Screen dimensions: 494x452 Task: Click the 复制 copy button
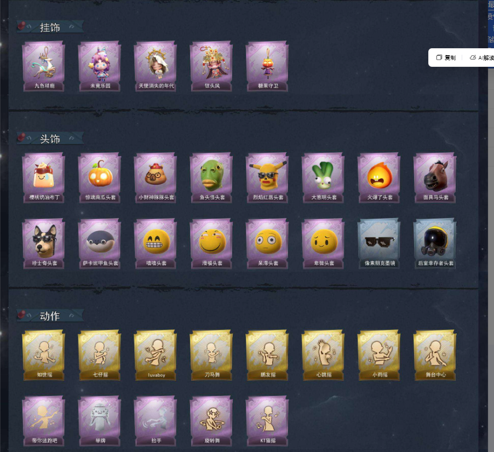446,58
